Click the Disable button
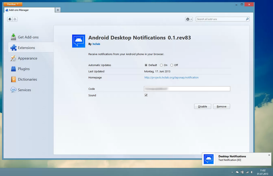The image size is (273, 176). click(x=202, y=106)
